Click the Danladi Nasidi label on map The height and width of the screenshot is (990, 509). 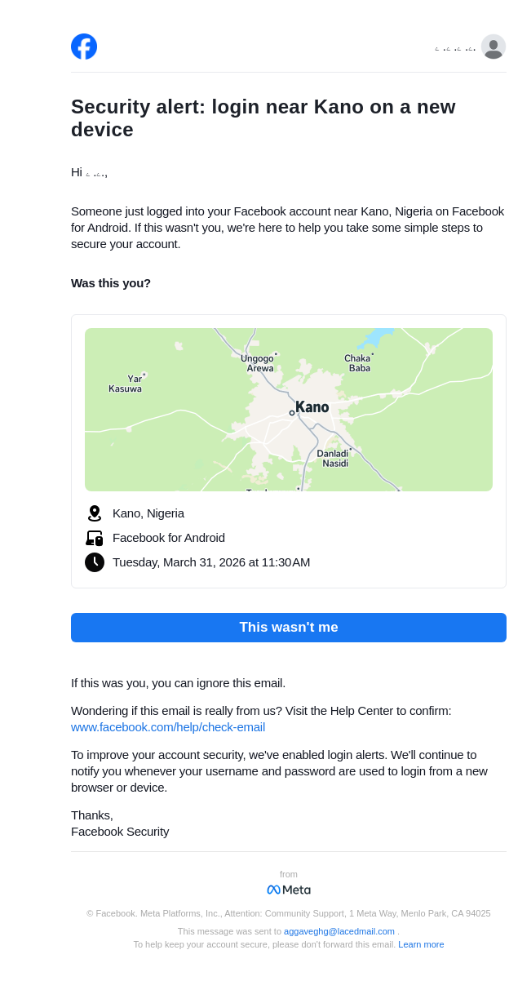(334, 458)
